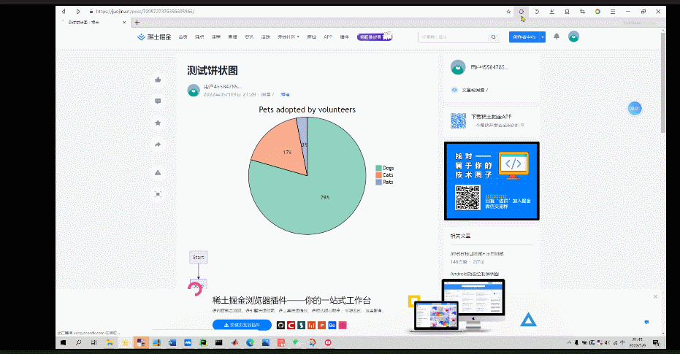
Task: Click the download APP QR code image
Action: (458, 121)
